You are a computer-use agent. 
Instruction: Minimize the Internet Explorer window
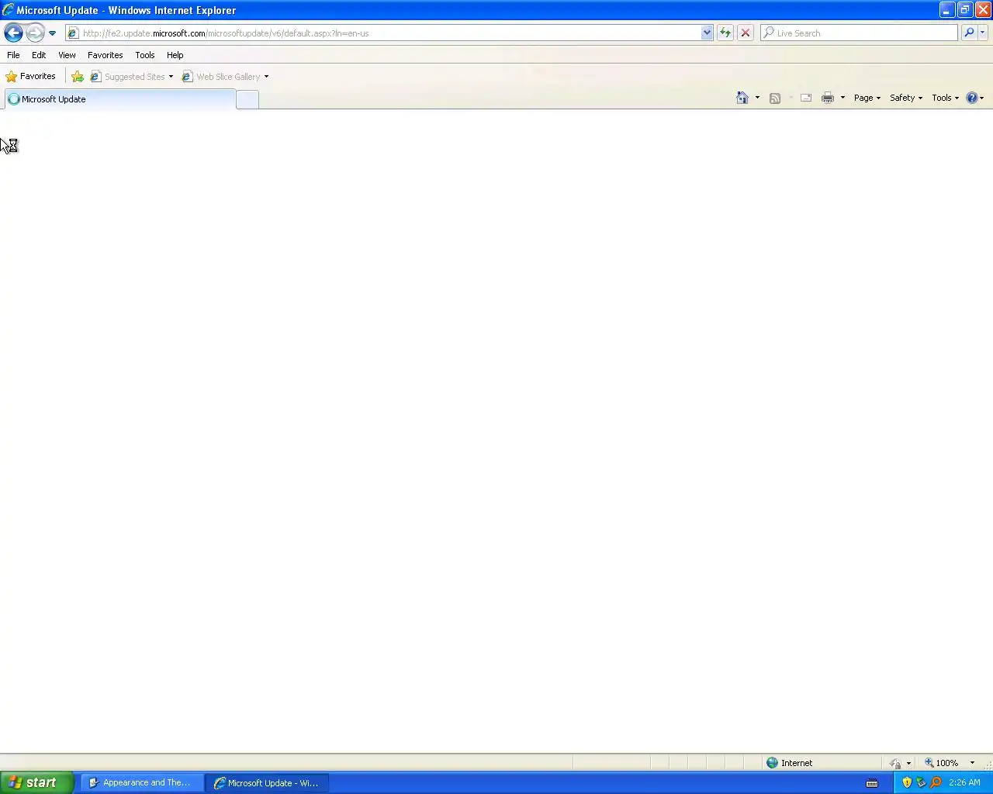[x=946, y=10]
